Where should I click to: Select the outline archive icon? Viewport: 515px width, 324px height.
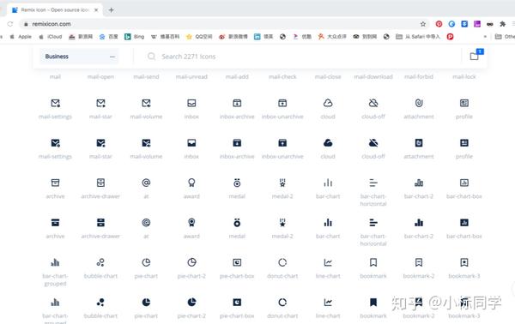coord(55,183)
